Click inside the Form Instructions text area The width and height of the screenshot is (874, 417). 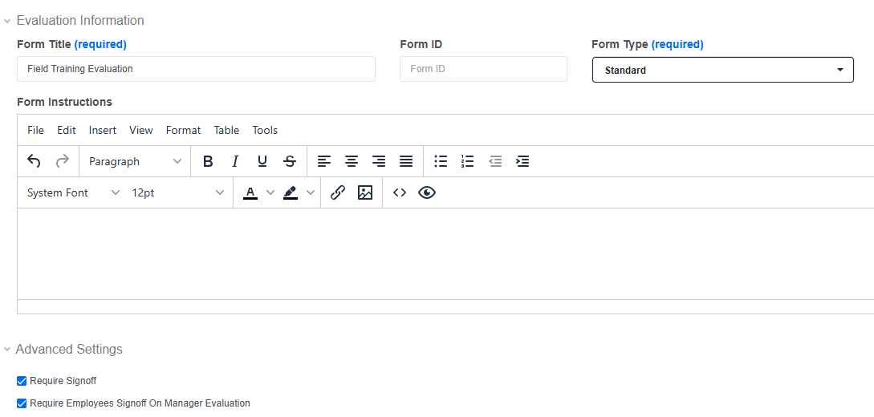(446, 254)
